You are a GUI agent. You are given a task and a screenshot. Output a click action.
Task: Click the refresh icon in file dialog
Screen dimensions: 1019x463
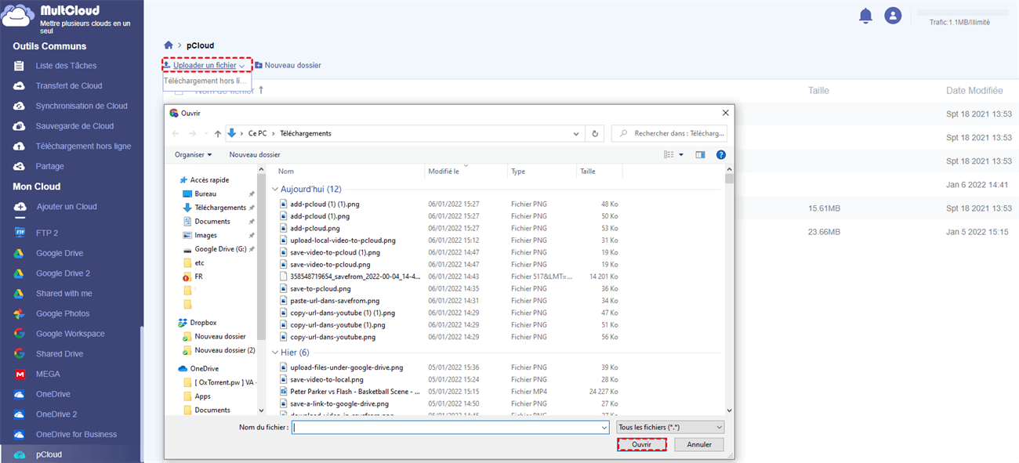pyautogui.click(x=596, y=134)
